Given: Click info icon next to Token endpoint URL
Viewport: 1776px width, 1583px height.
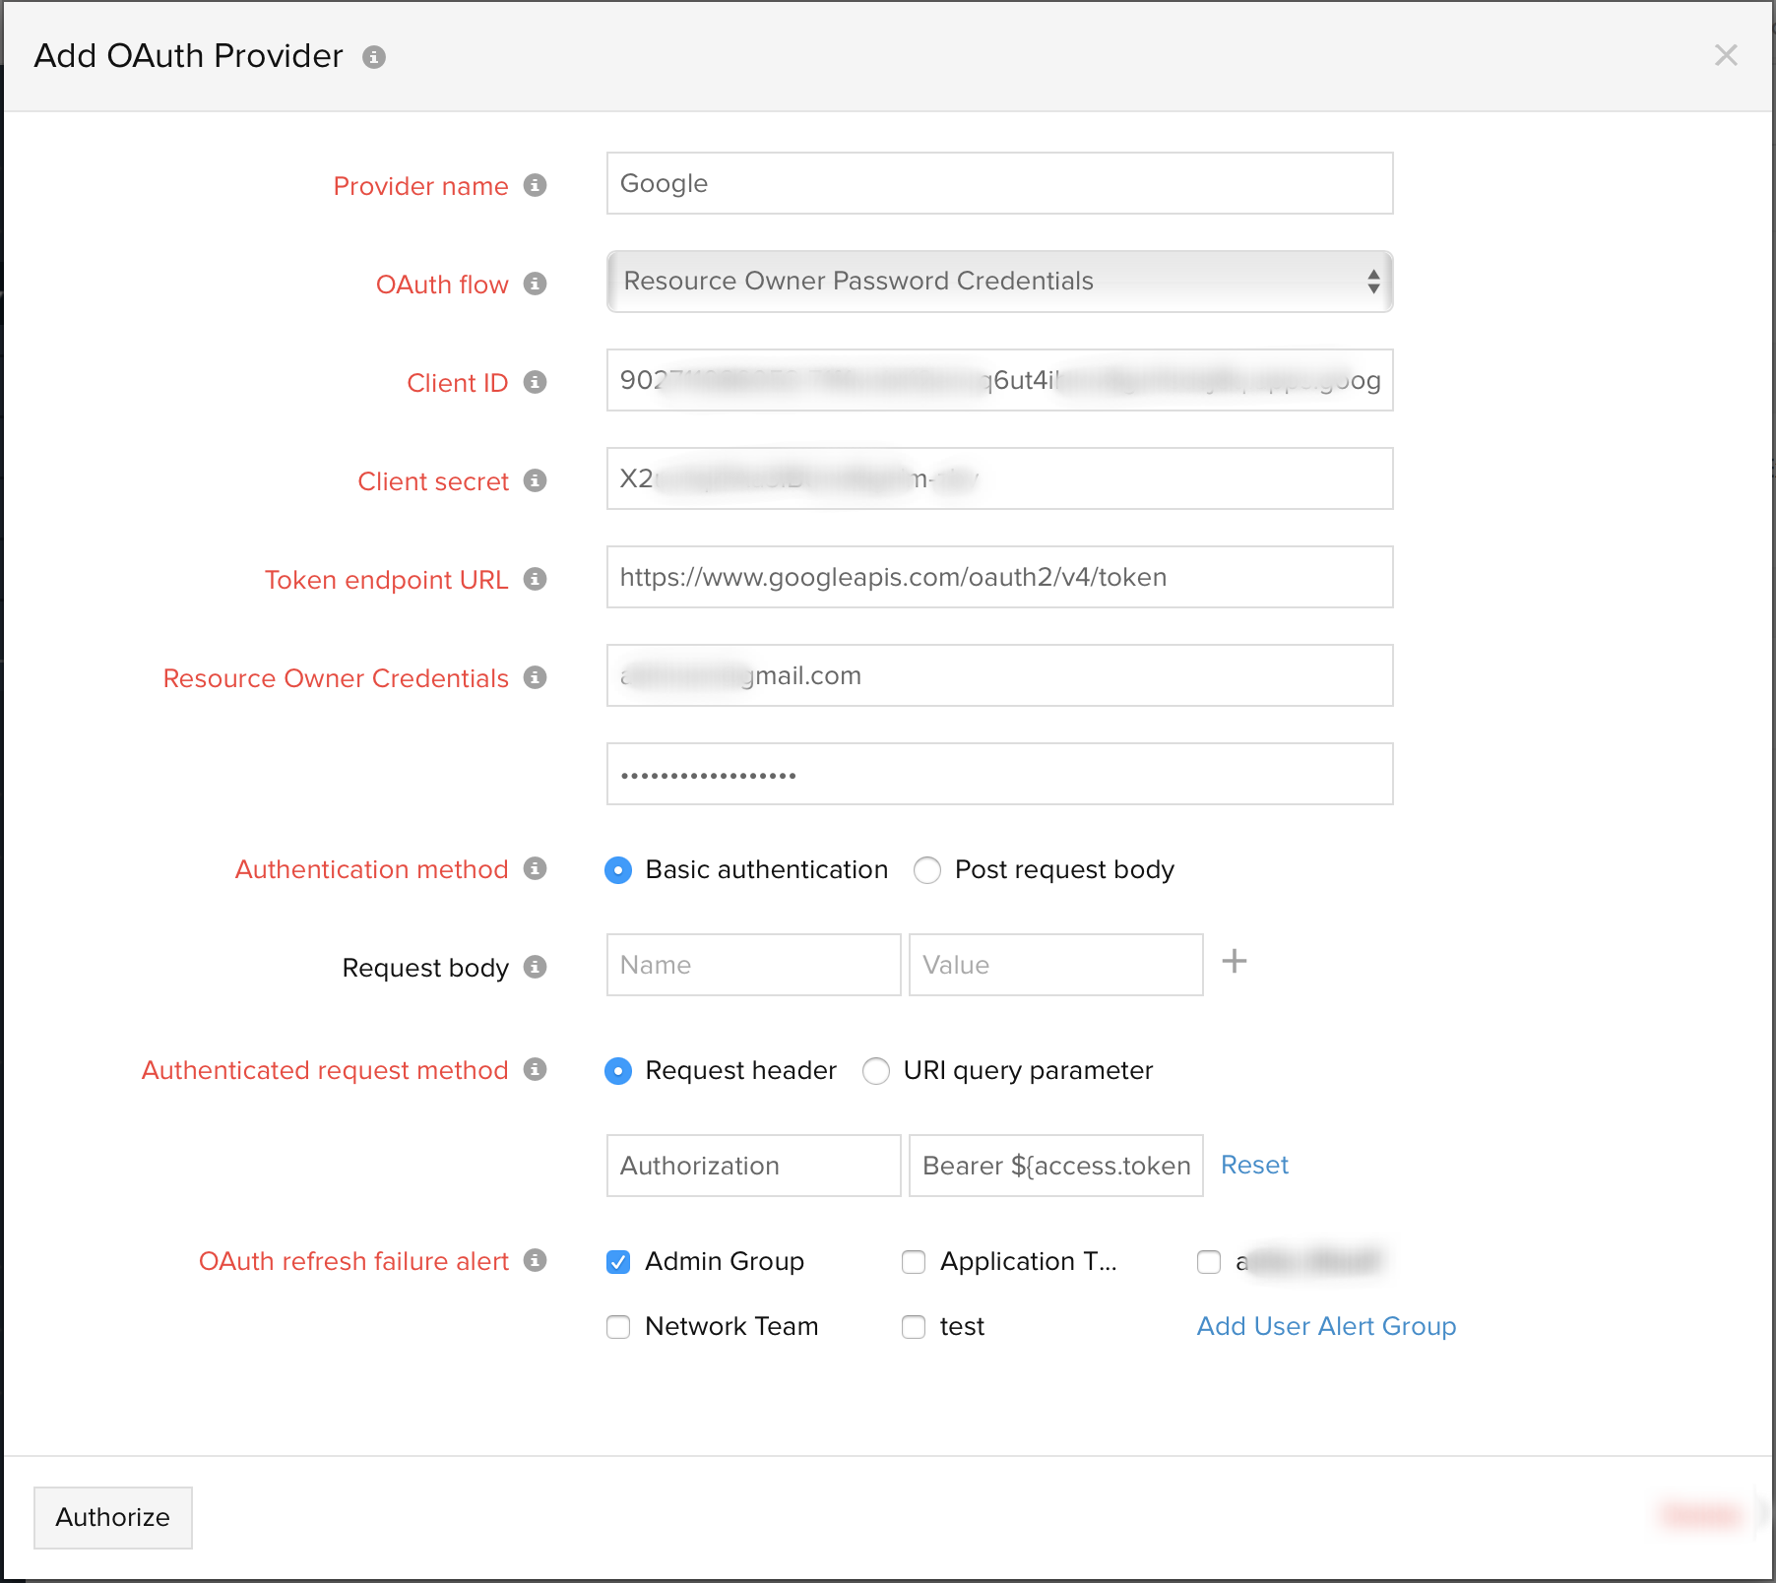Looking at the screenshot, I should (x=535, y=579).
